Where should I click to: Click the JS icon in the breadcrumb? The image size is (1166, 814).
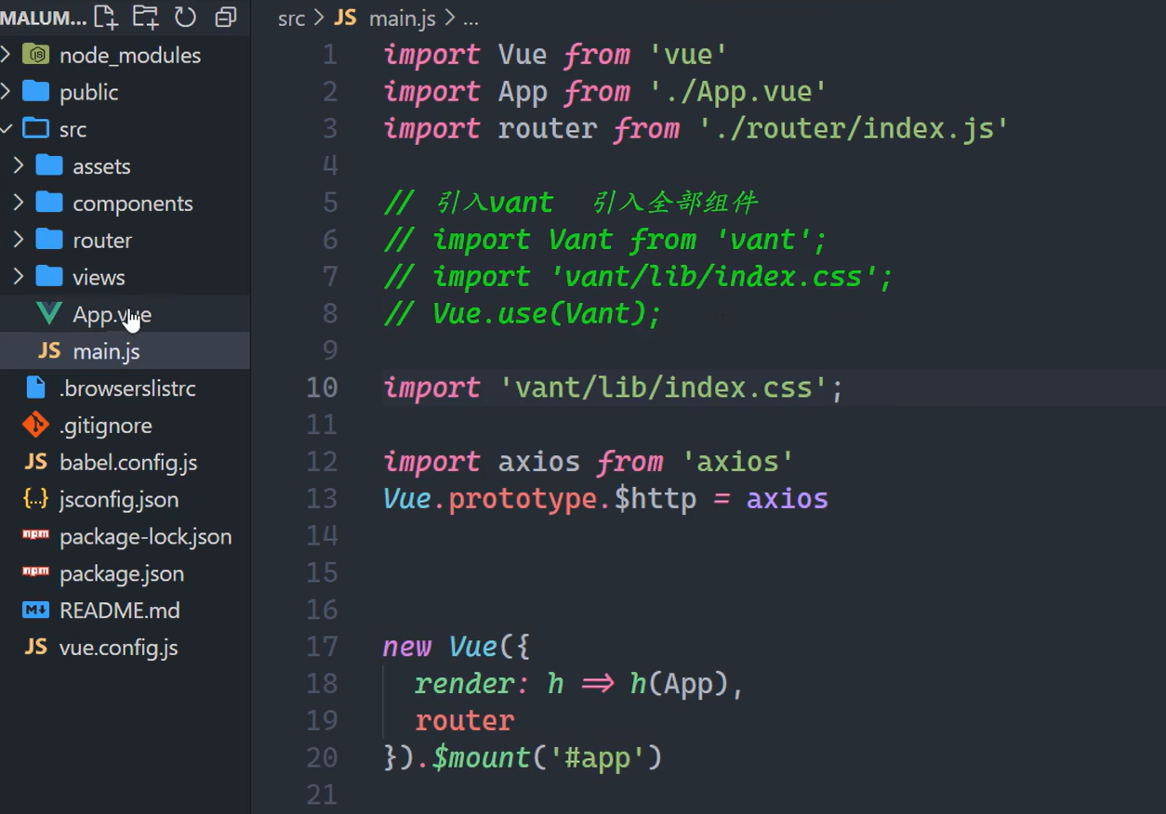pos(345,18)
